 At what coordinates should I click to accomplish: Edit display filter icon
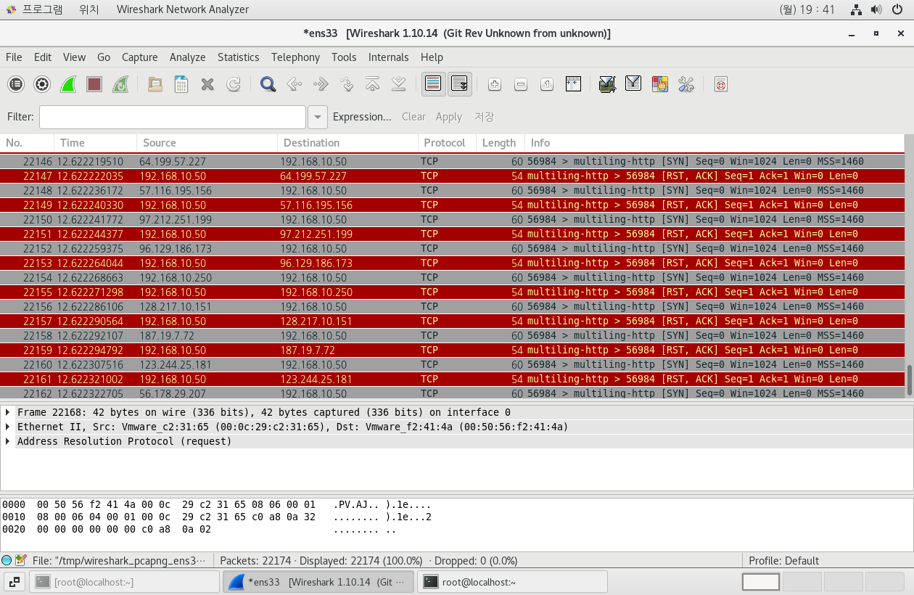coord(633,84)
